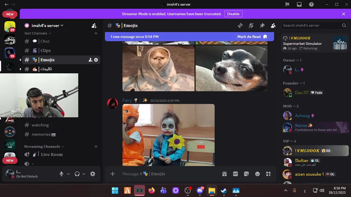Open Windows Start menu
This screenshot has height=197, width=351.
pos(115,190)
